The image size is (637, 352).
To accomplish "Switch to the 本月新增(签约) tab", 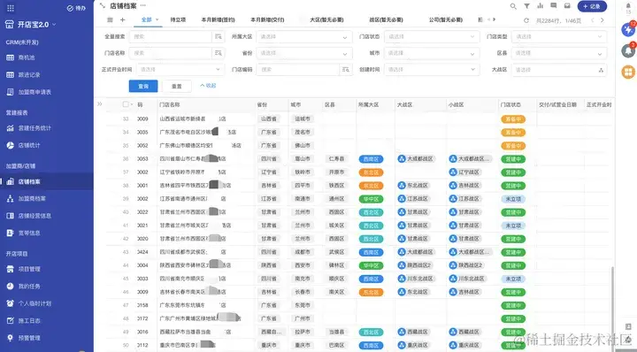I will tap(219, 19).
